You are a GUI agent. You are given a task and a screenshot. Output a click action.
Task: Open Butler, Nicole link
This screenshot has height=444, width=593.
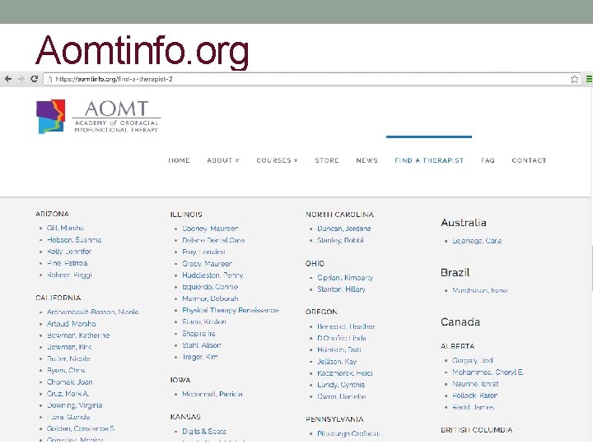tap(68, 358)
